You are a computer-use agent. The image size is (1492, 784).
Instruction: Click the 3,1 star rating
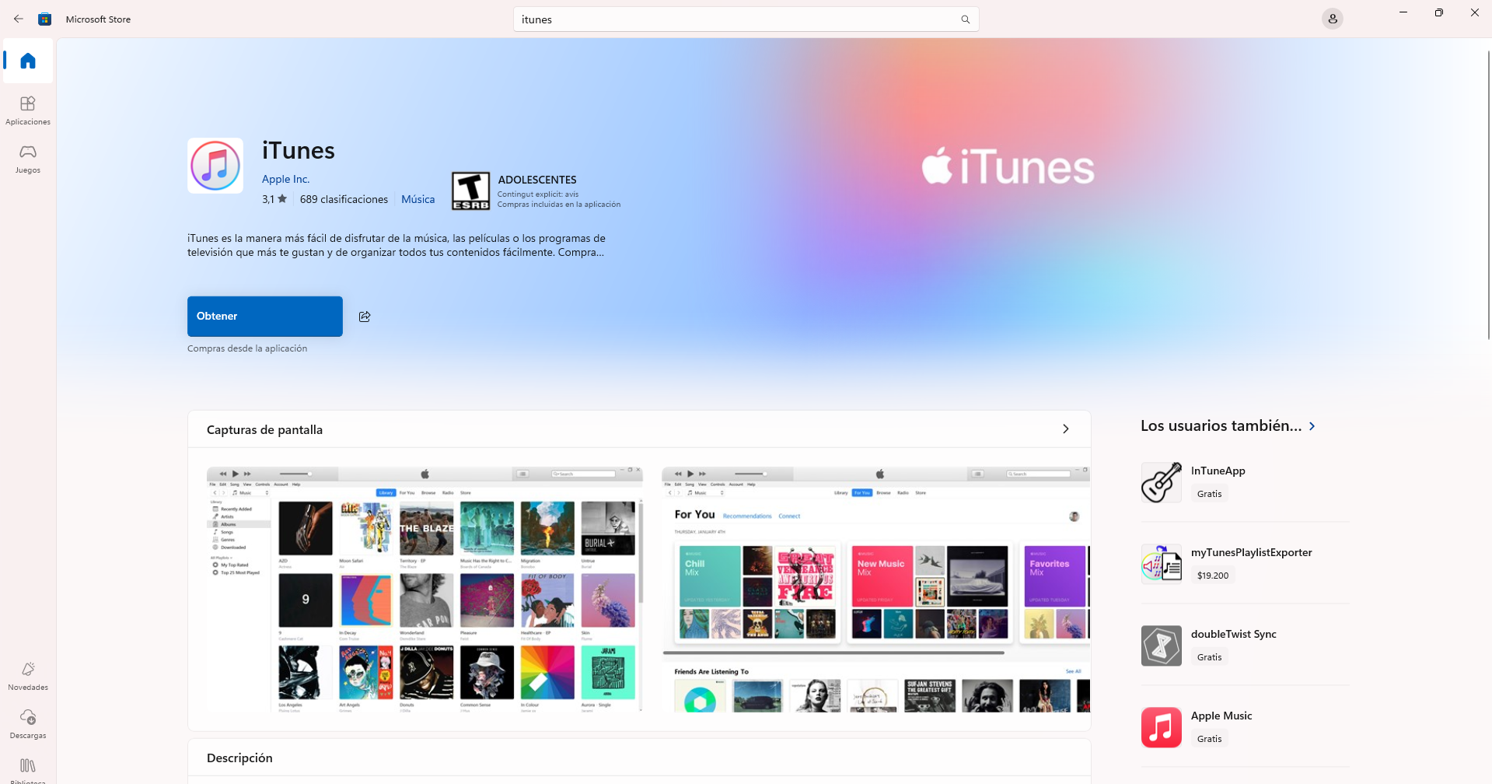point(274,199)
